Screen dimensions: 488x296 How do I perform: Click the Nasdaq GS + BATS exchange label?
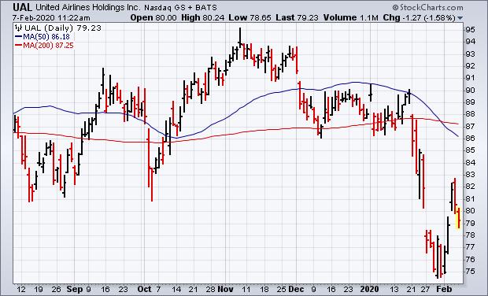point(180,7)
